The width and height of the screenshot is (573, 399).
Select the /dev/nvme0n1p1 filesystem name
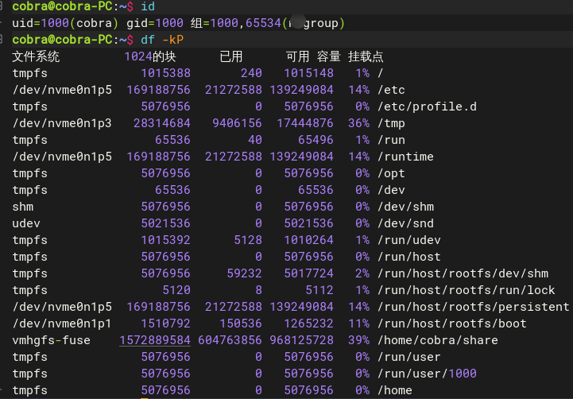(62, 323)
